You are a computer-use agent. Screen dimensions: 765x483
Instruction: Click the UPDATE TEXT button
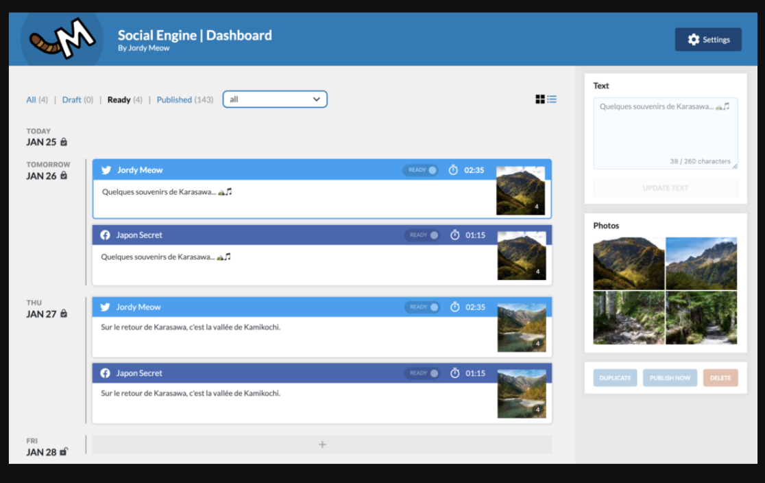pyautogui.click(x=666, y=188)
